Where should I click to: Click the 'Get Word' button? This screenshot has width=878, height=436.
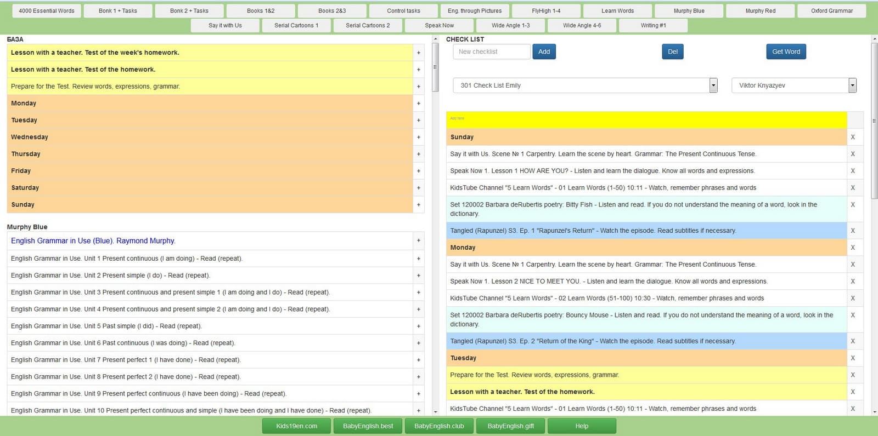tap(786, 51)
